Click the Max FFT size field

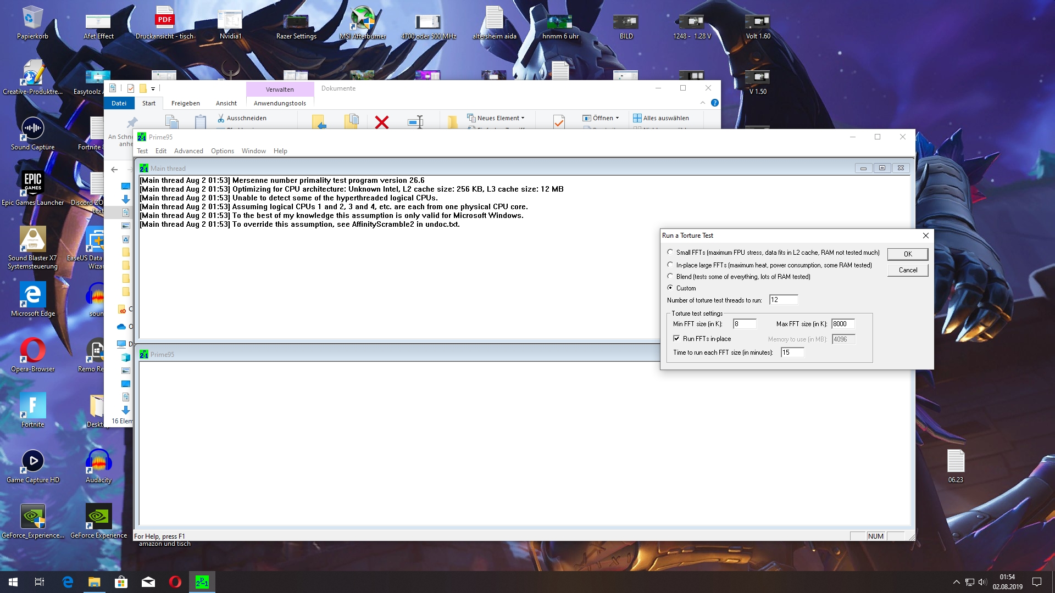[843, 324]
